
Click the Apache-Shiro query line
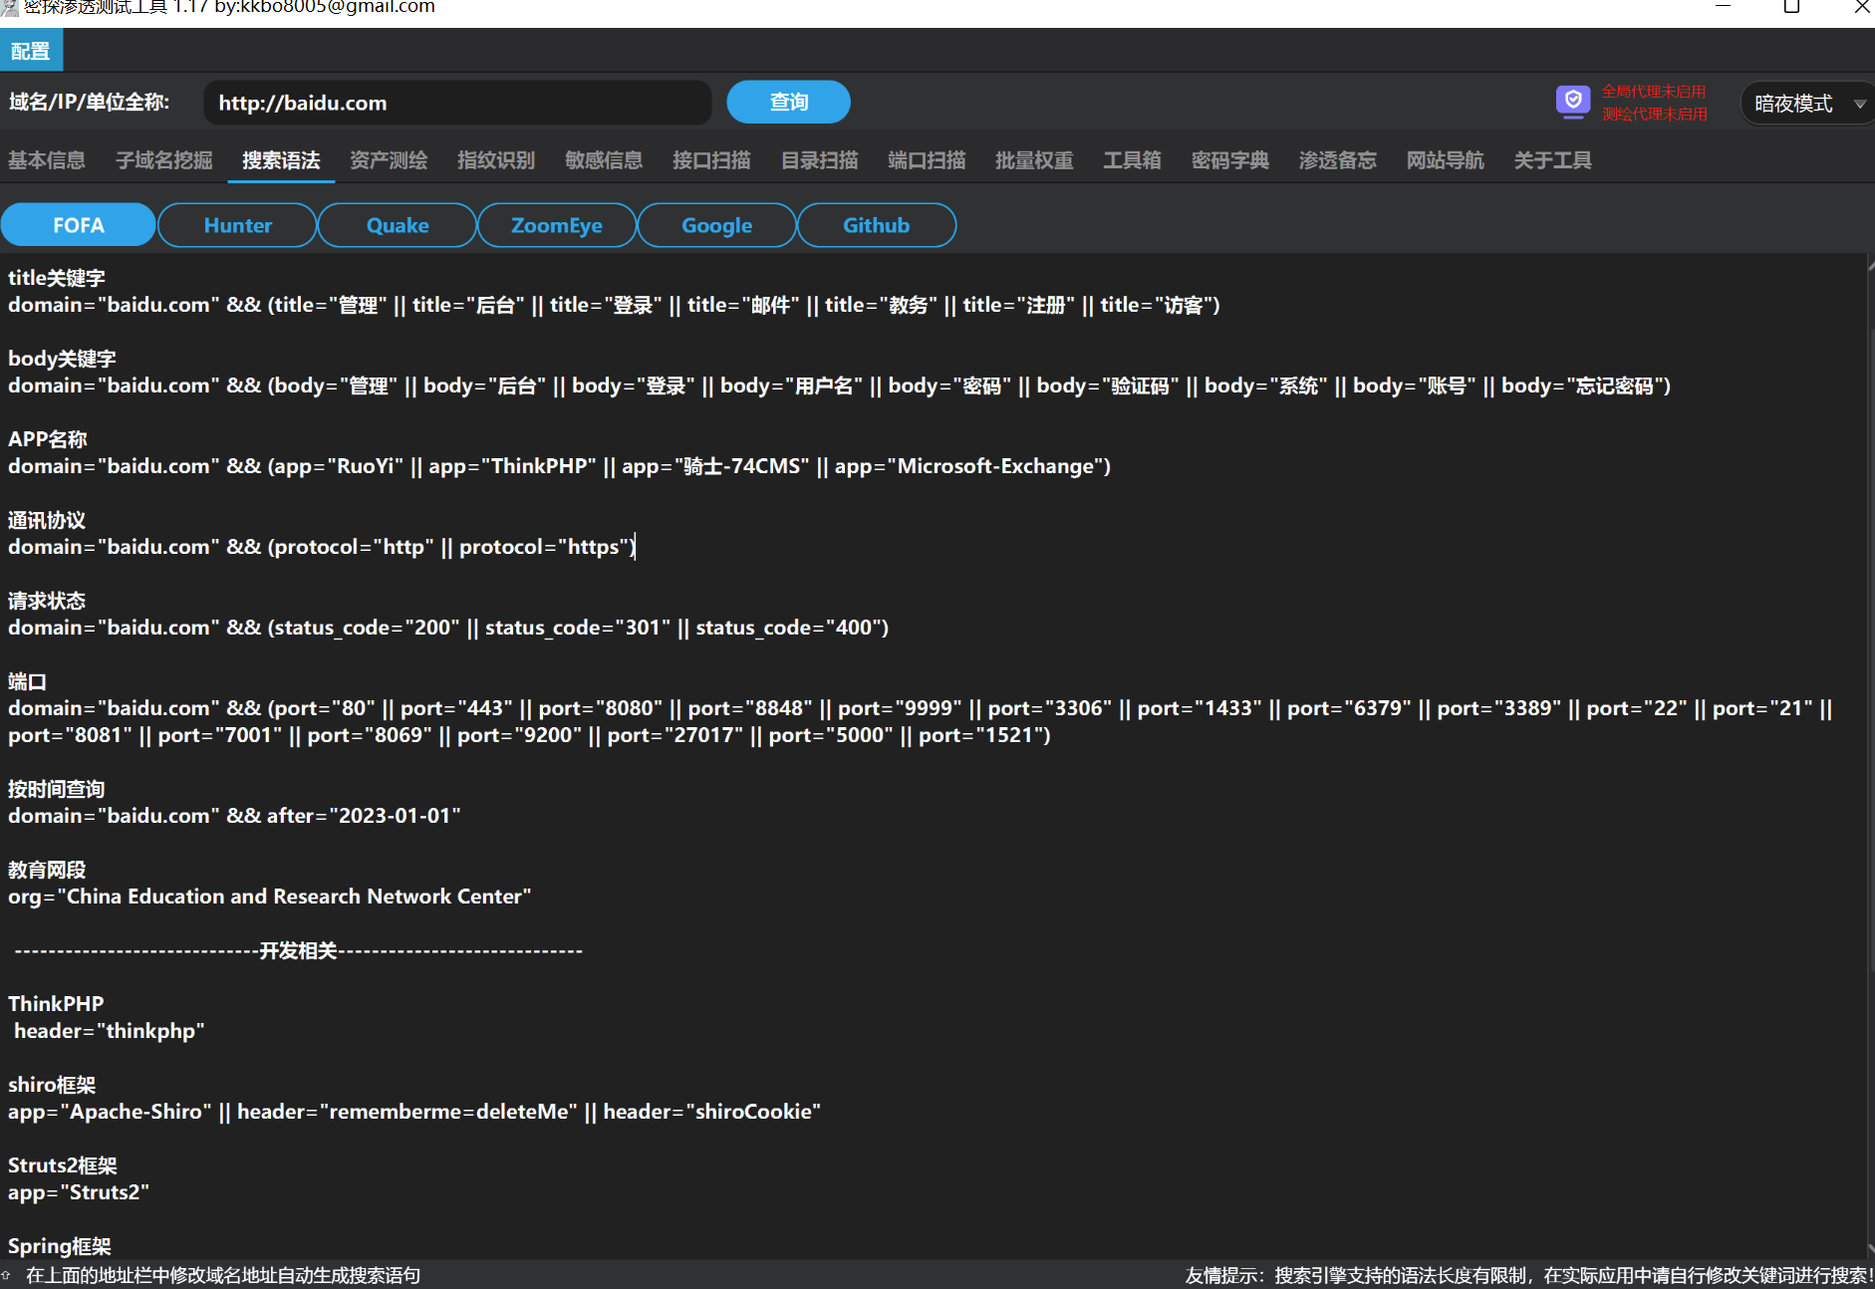tap(414, 1112)
